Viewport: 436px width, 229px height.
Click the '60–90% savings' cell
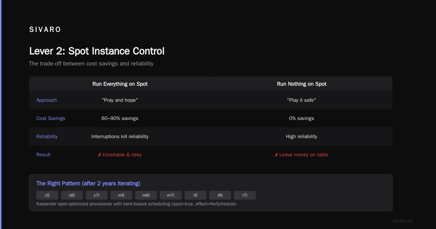click(x=120, y=118)
